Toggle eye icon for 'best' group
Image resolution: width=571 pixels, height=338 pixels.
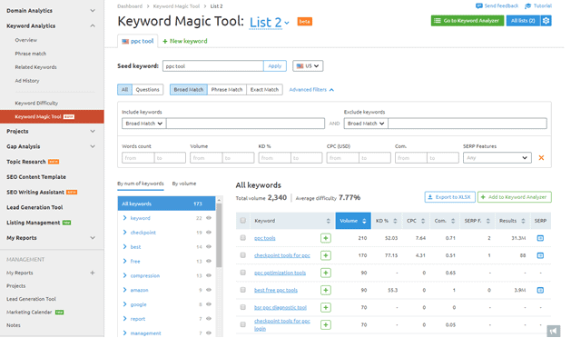tap(209, 247)
